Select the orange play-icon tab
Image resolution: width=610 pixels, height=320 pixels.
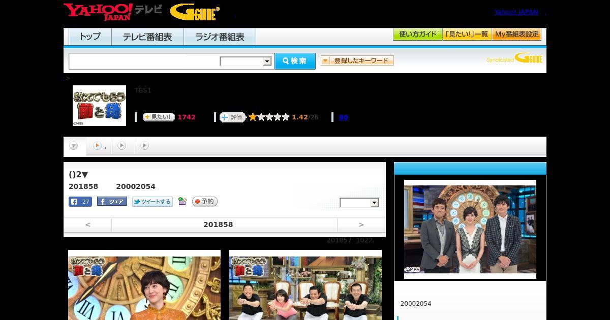point(99,146)
